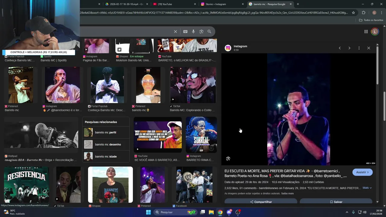Clear the Google search box text
The image size is (386, 217).
point(176,32)
